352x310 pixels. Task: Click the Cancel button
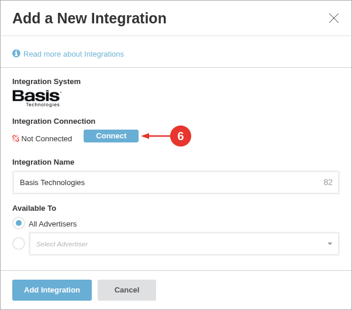pyautogui.click(x=127, y=290)
